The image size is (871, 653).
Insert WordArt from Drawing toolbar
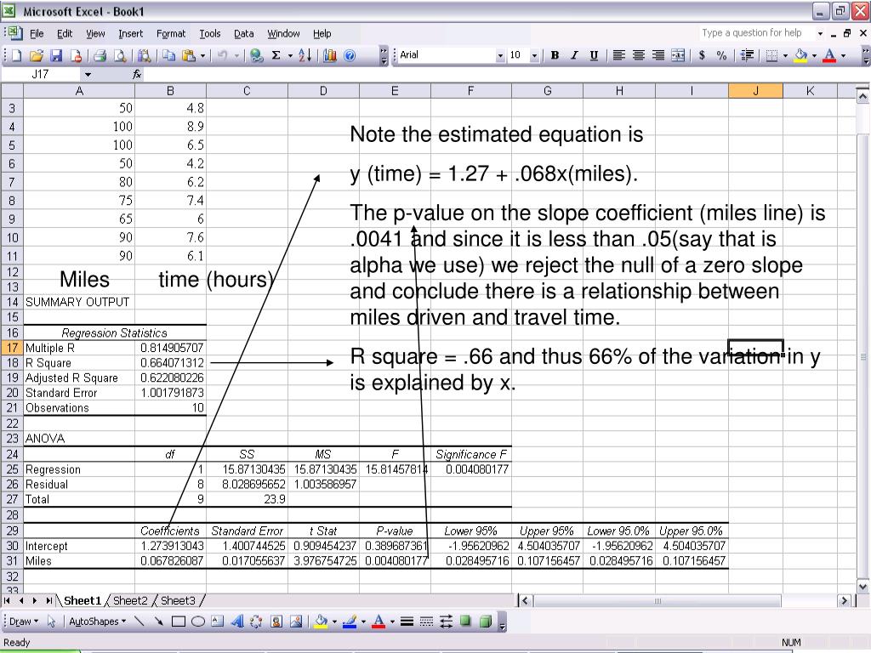(x=237, y=622)
